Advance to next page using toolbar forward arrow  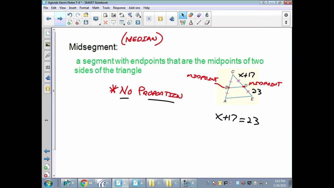tap(60, 19)
